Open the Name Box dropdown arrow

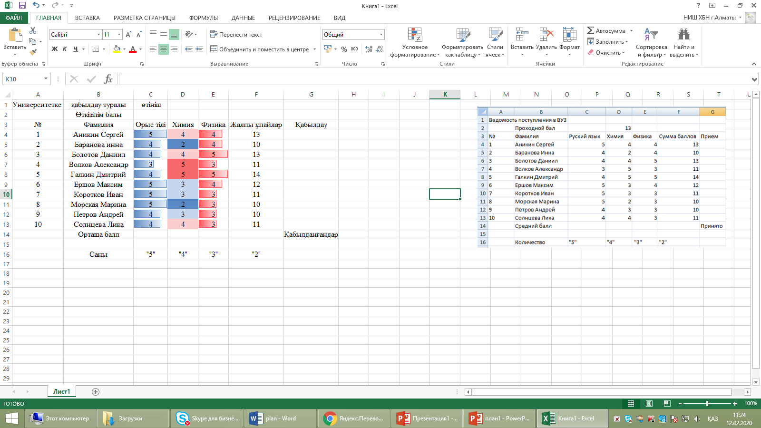pos(46,79)
